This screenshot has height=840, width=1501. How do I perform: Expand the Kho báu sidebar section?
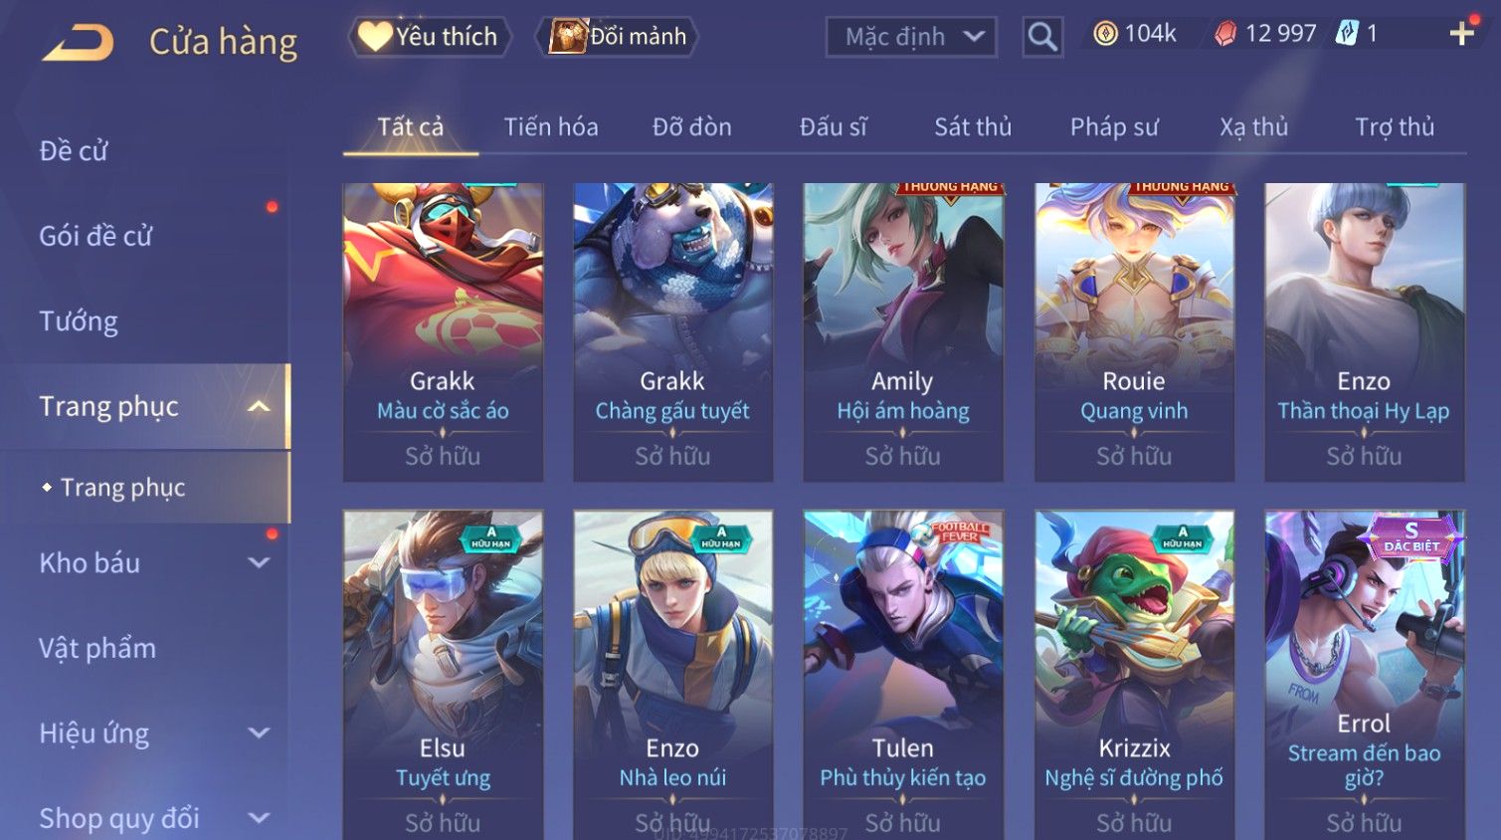[259, 563]
